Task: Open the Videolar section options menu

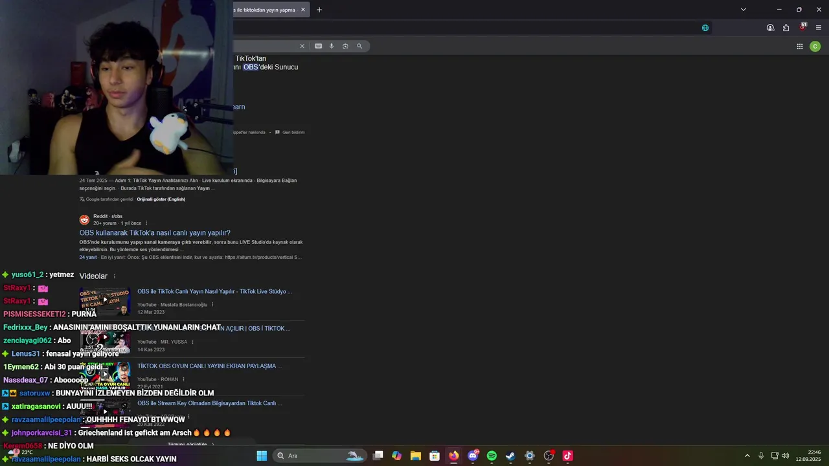Action: tap(115, 276)
